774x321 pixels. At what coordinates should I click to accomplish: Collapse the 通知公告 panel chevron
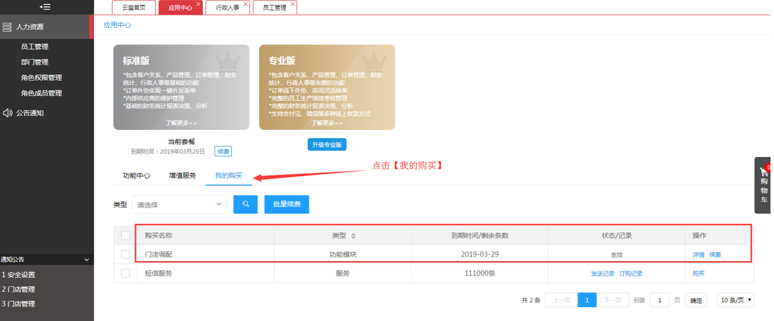86,259
